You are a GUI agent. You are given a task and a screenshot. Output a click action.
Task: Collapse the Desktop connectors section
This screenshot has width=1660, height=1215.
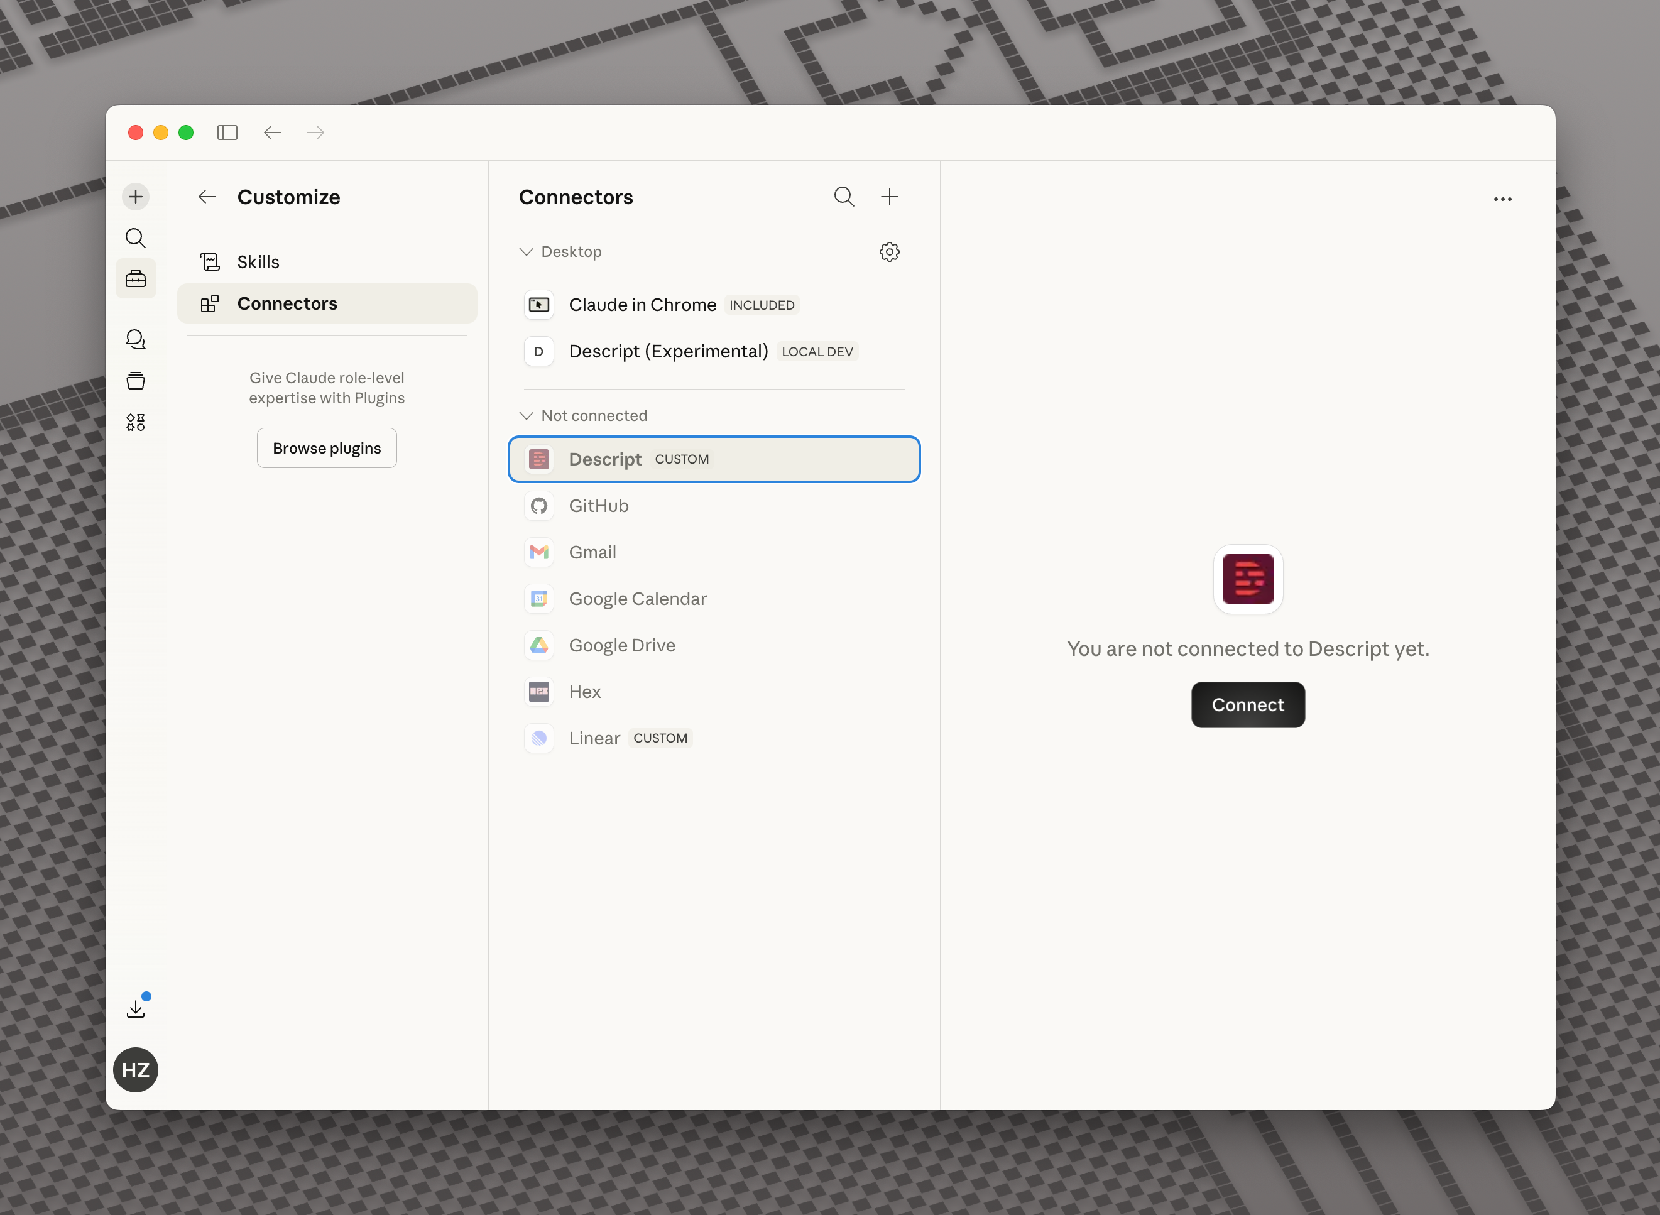pyautogui.click(x=526, y=251)
